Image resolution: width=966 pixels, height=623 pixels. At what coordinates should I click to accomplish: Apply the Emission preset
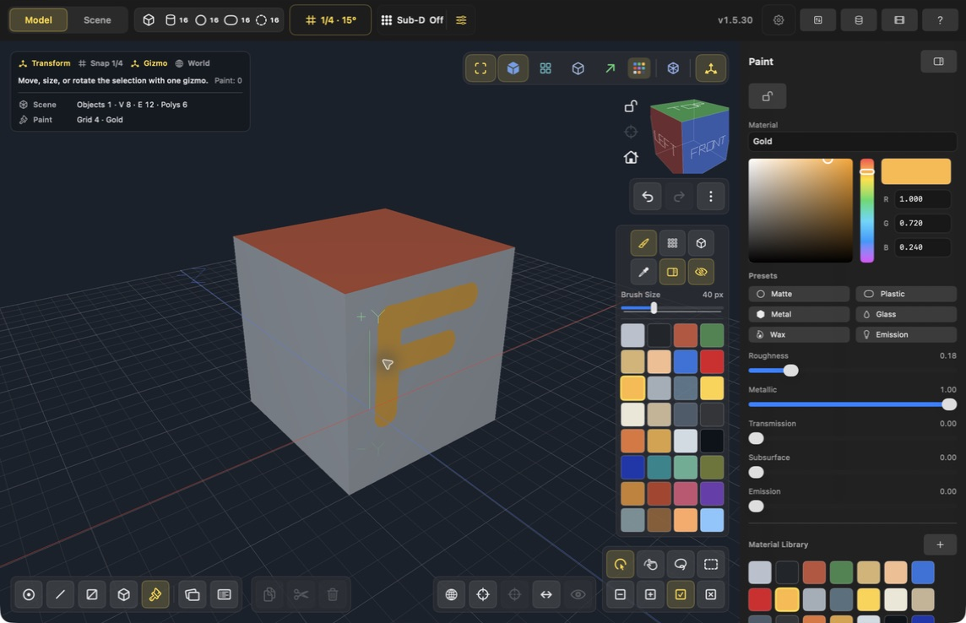tap(905, 334)
